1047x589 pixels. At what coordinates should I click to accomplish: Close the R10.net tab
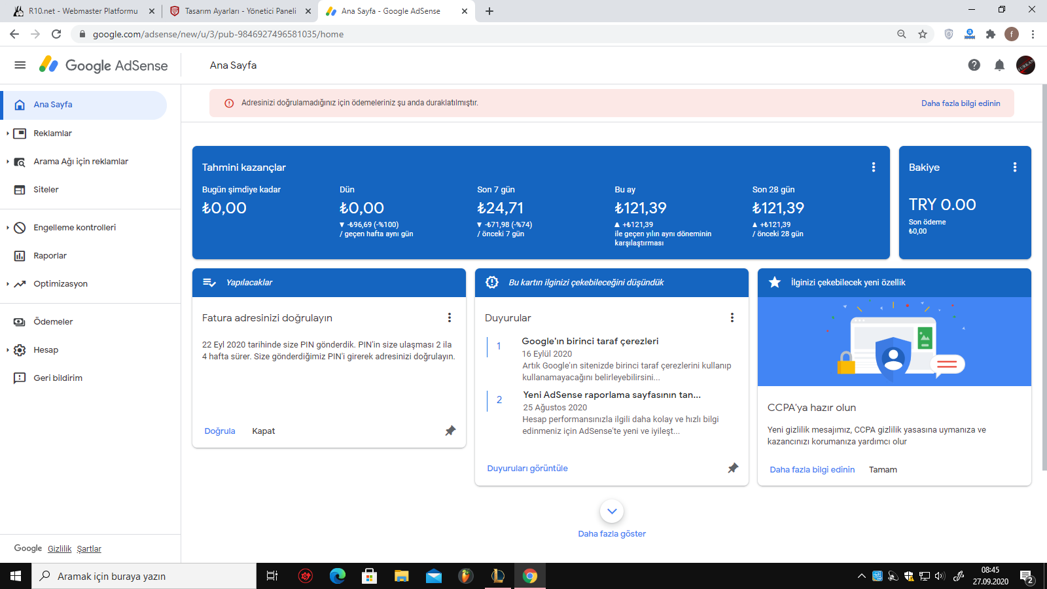click(x=152, y=11)
